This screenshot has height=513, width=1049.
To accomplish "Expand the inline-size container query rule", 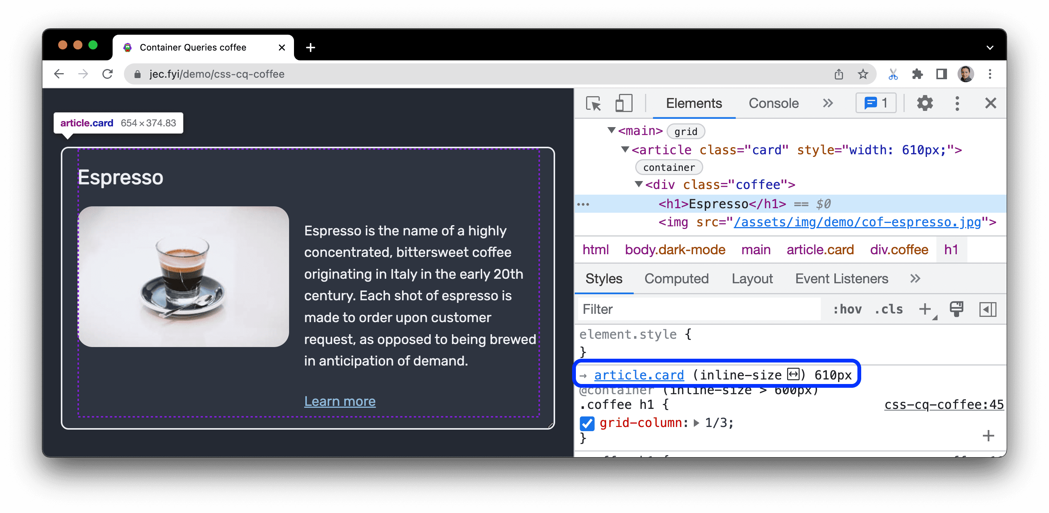I will (x=585, y=375).
